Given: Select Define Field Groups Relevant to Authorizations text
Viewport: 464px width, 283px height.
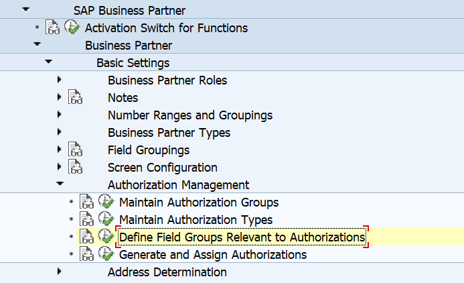Looking at the screenshot, I should [x=242, y=237].
